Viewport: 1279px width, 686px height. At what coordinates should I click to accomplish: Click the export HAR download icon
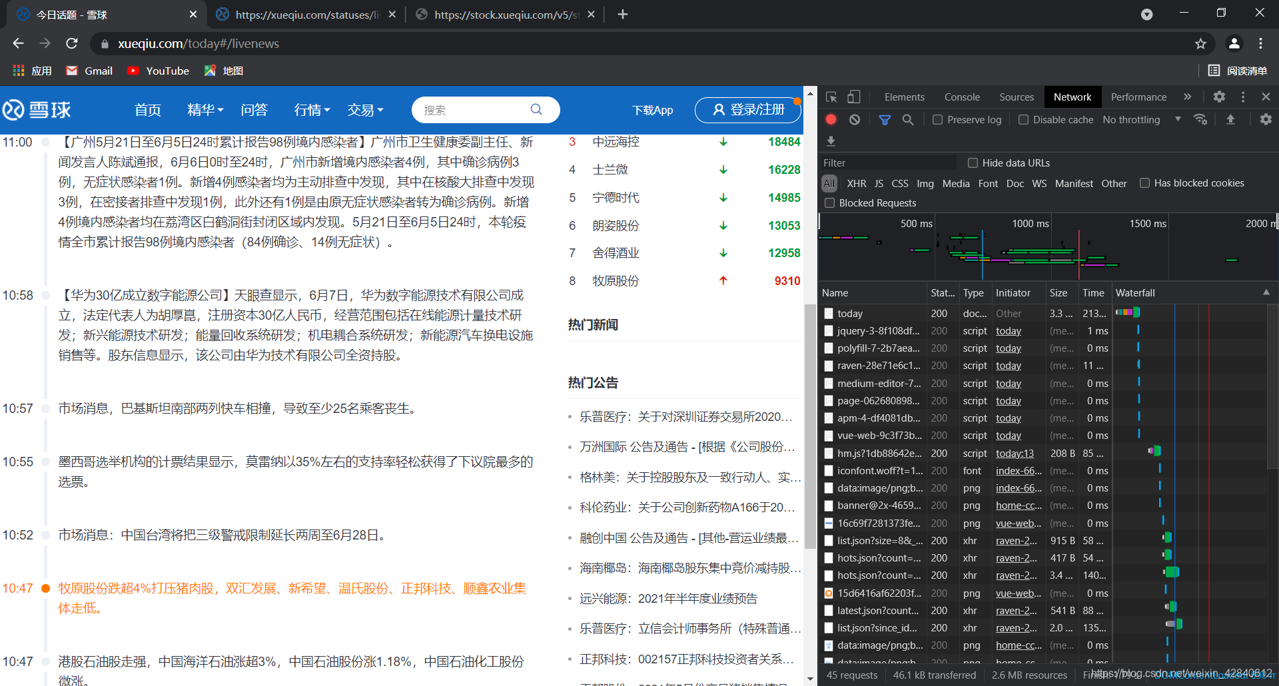(831, 141)
